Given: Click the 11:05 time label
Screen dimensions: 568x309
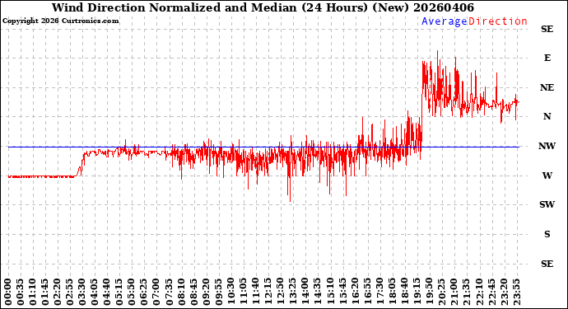Looking at the screenshot, I should point(243,292).
